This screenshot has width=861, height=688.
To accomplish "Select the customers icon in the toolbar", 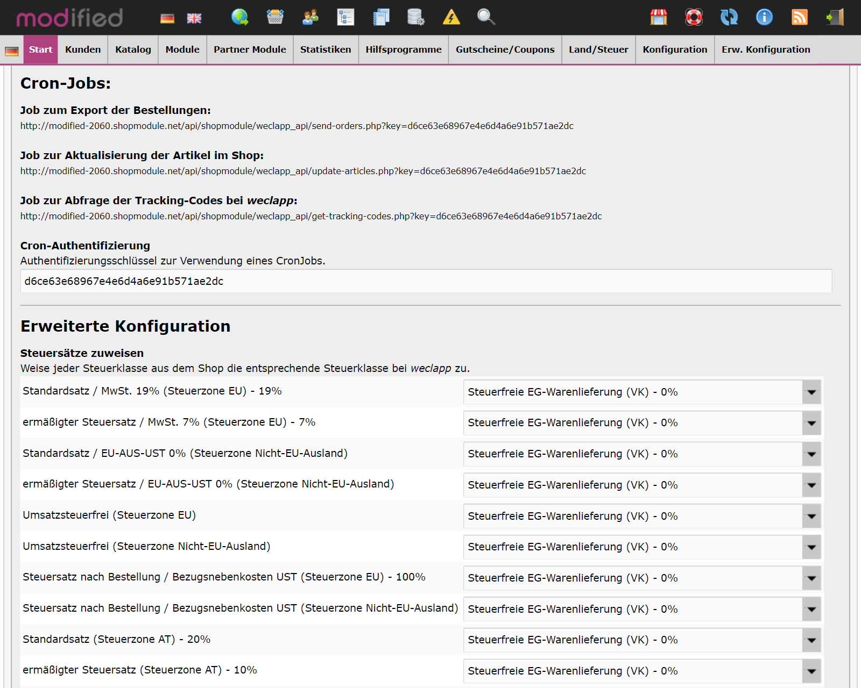I will (309, 17).
